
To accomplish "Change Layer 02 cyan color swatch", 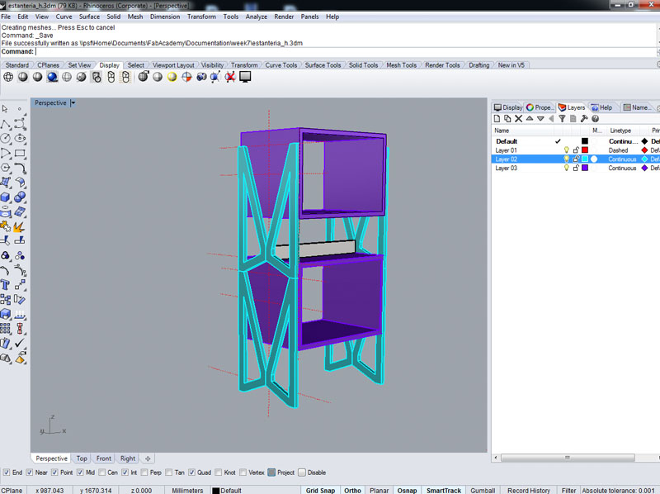I will click(x=585, y=159).
